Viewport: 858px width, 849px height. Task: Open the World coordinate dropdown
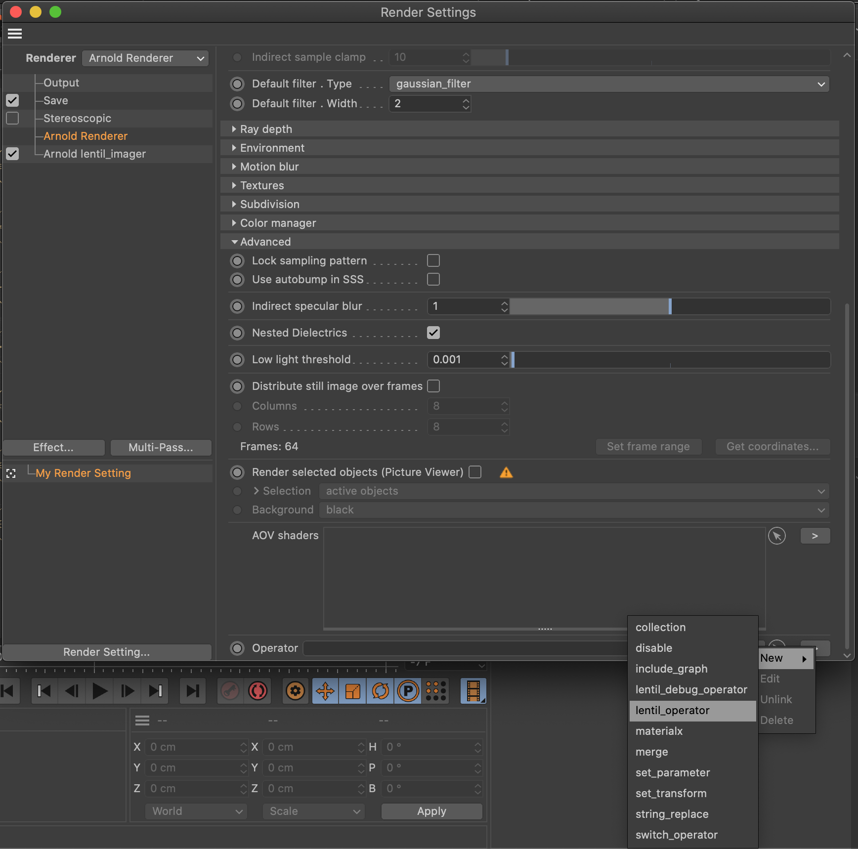(196, 811)
